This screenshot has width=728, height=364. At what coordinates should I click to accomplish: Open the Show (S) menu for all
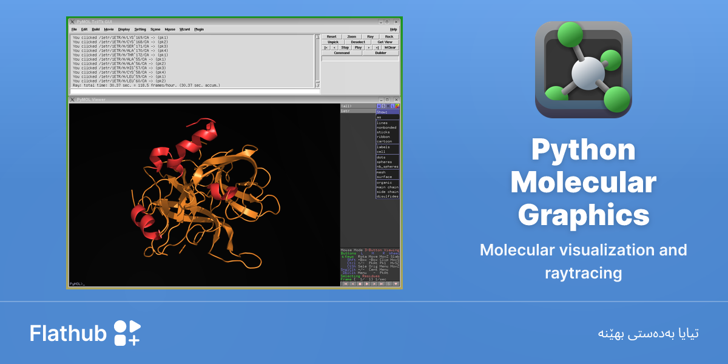tap(383, 106)
